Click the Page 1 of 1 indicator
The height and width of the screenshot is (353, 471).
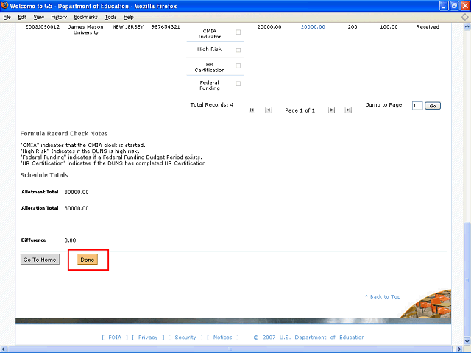pos(300,110)
